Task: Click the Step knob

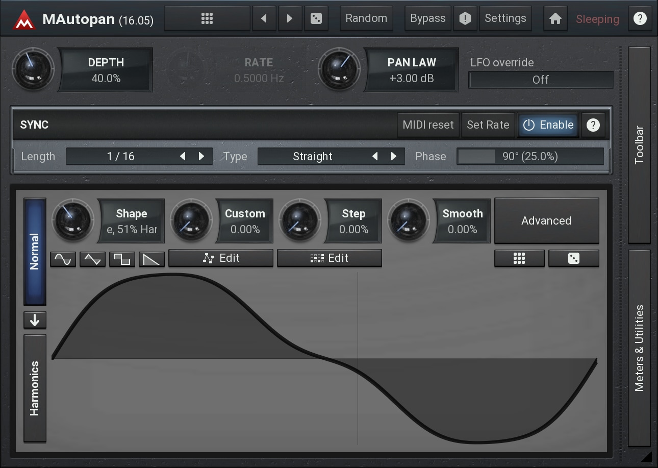Action: click(300, 221)
